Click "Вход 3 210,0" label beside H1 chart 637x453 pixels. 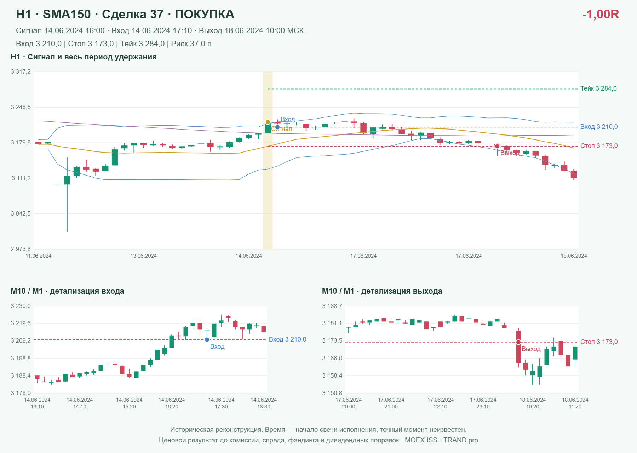(599, 127)
